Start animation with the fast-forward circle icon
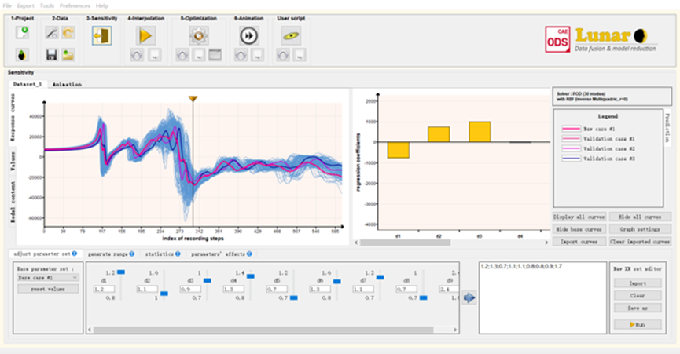 coord(249,35)
